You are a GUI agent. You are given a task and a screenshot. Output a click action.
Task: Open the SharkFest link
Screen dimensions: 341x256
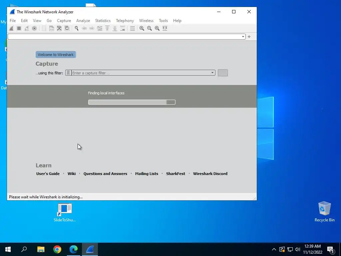[x=175, y=174]
